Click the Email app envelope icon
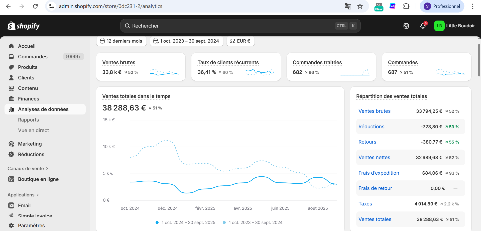The width and height of the screenshot is (481, 231). [x=11, y=205]
